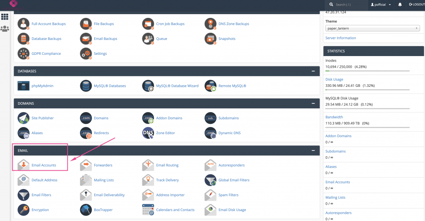
Task: Open the Database Backups icon
Action: 24,39
